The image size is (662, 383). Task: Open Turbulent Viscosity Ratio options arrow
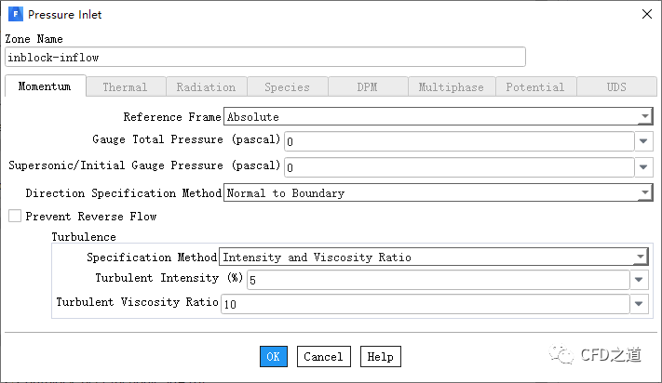click(x=640, y=303)
